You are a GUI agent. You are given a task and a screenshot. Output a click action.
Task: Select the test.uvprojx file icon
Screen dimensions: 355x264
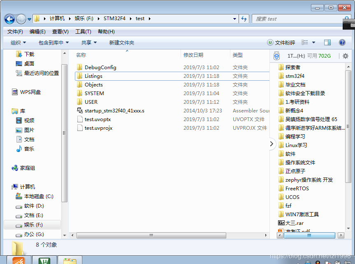pyautogui.click(x=80, y=128)
